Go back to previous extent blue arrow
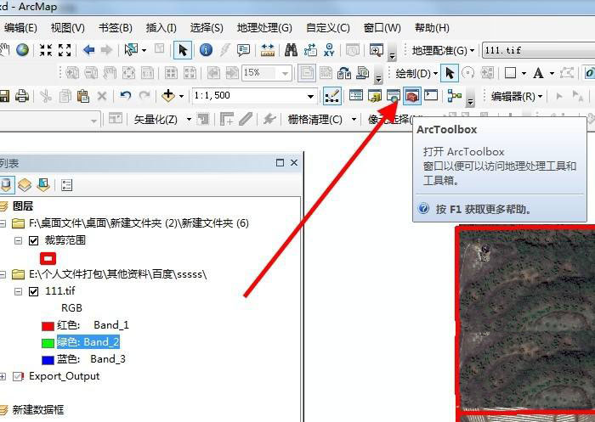Viewport: 595px width, 422px height. [88, 49]
